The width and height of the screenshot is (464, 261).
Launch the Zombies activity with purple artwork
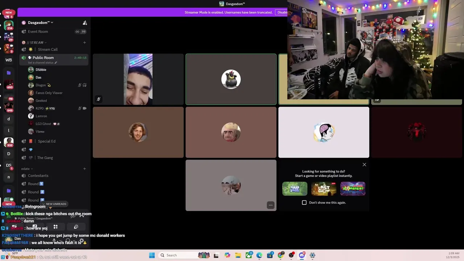[353, 189]
